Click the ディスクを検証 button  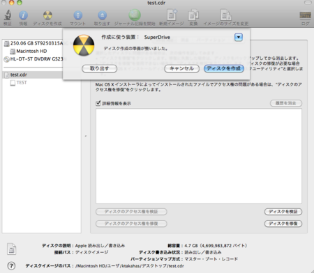coord(283,212)
